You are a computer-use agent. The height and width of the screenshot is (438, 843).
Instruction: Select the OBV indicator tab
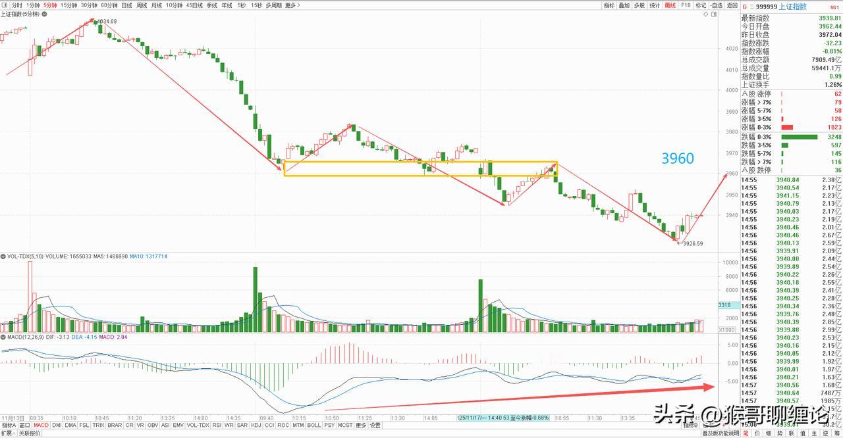pos(153,425)
